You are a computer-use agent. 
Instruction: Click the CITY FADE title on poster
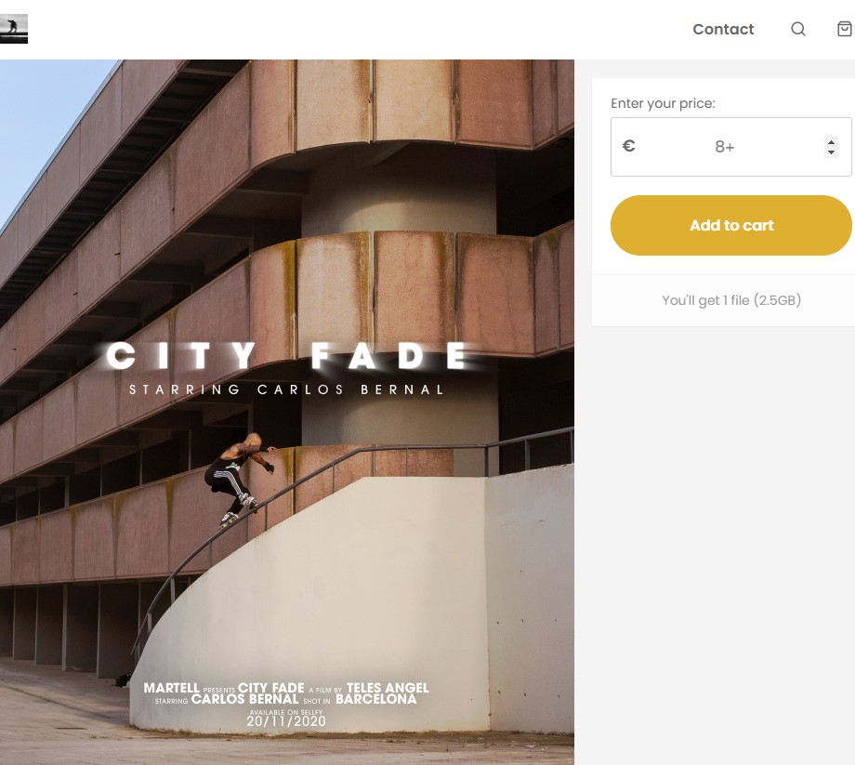(287, 356)
